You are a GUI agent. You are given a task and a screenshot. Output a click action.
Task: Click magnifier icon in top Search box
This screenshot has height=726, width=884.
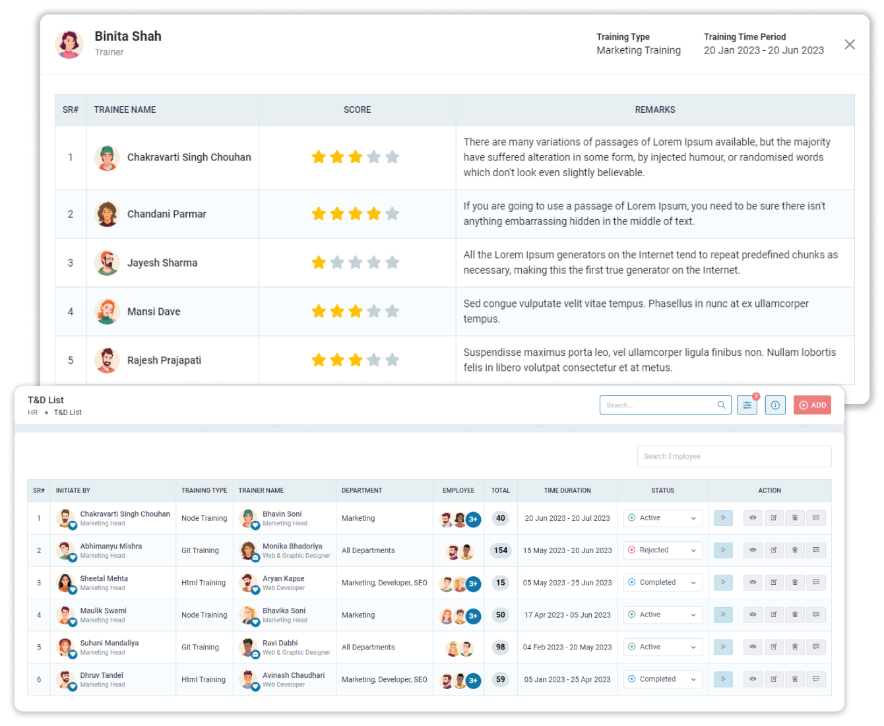point(722,405)
